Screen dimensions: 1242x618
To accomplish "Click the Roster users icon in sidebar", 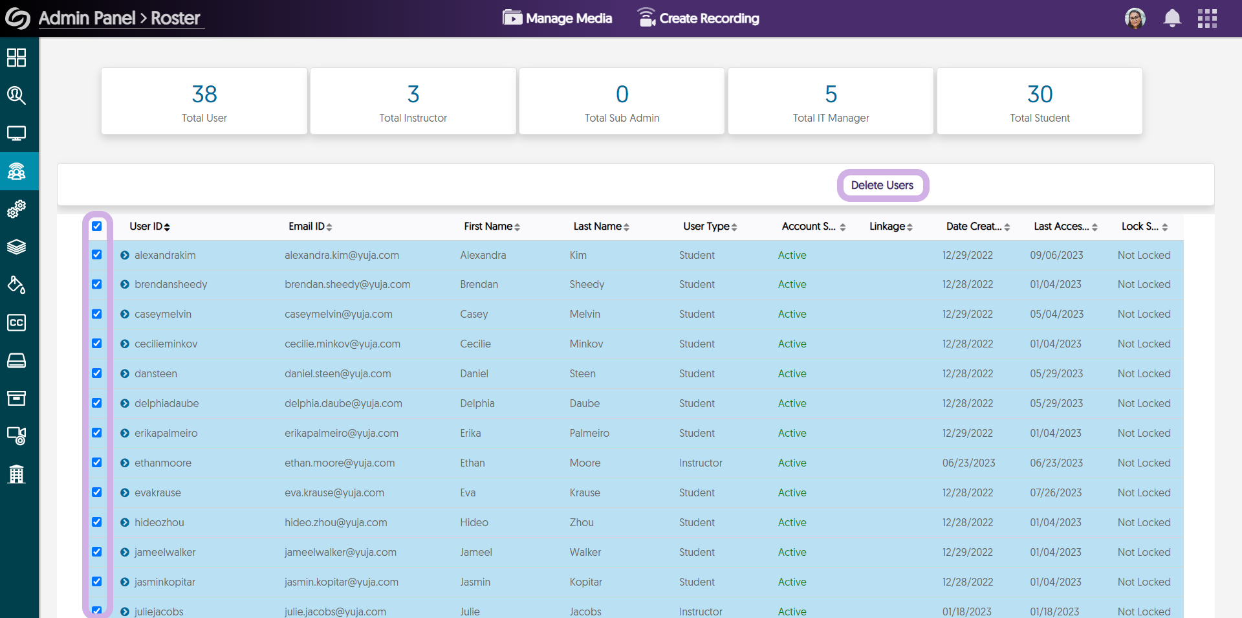I will click(x=16, y=171).
